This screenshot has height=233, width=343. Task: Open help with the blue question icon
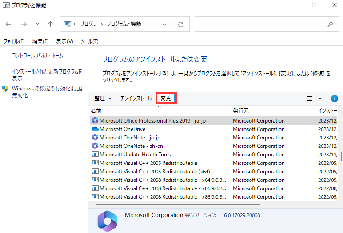(334, 98)
